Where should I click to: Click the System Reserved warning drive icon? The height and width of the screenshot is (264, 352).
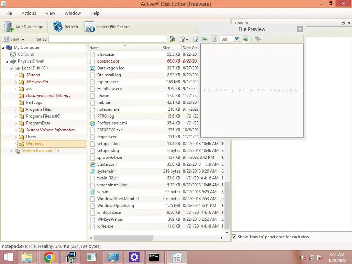(17, 151)
